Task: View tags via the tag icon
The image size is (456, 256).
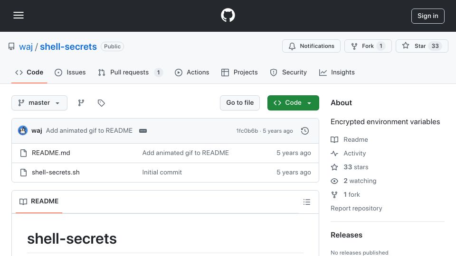Action: [101, 103]
